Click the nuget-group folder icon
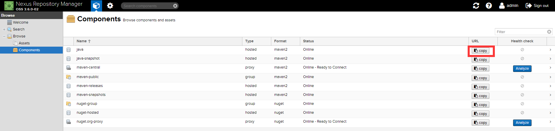Screen dimensions: 555x131 69,104
